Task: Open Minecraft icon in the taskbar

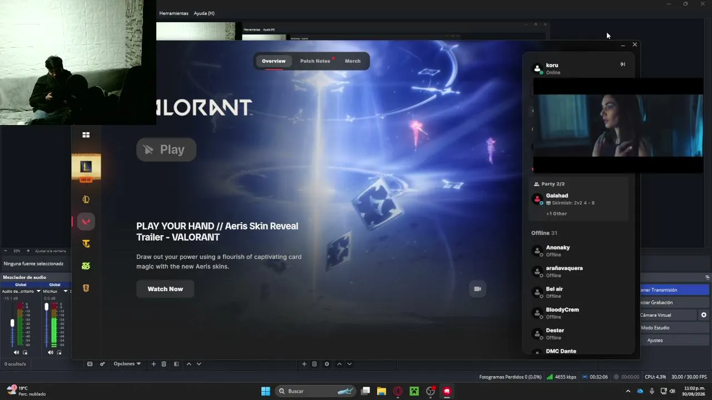Action: tap(414, 391)
